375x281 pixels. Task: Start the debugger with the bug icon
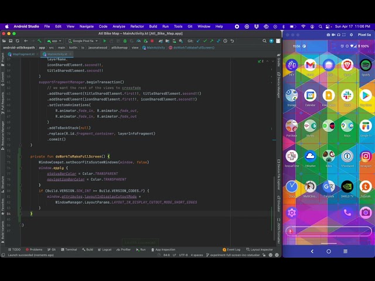tap(125, 41)
